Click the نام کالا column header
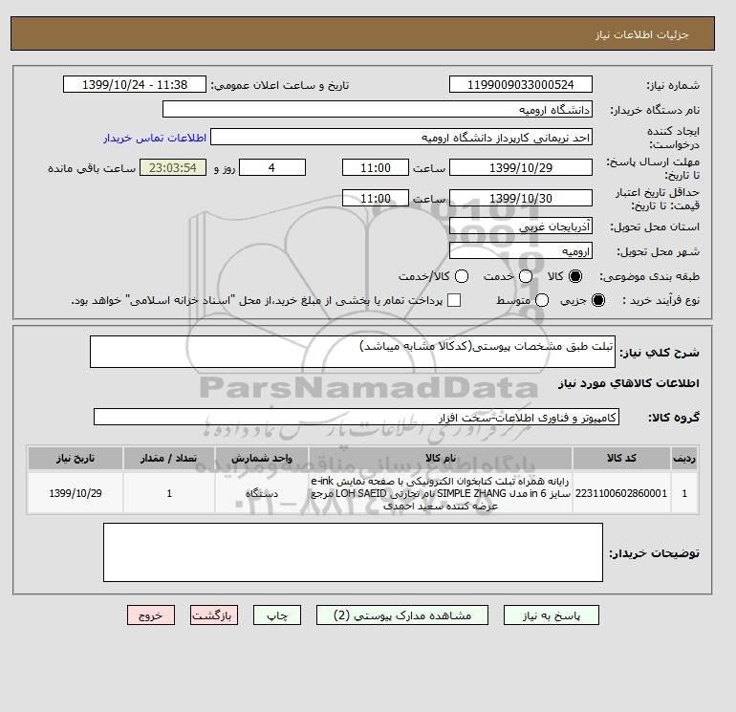Viewport: 736px width, 712px height. click(441, 458)
